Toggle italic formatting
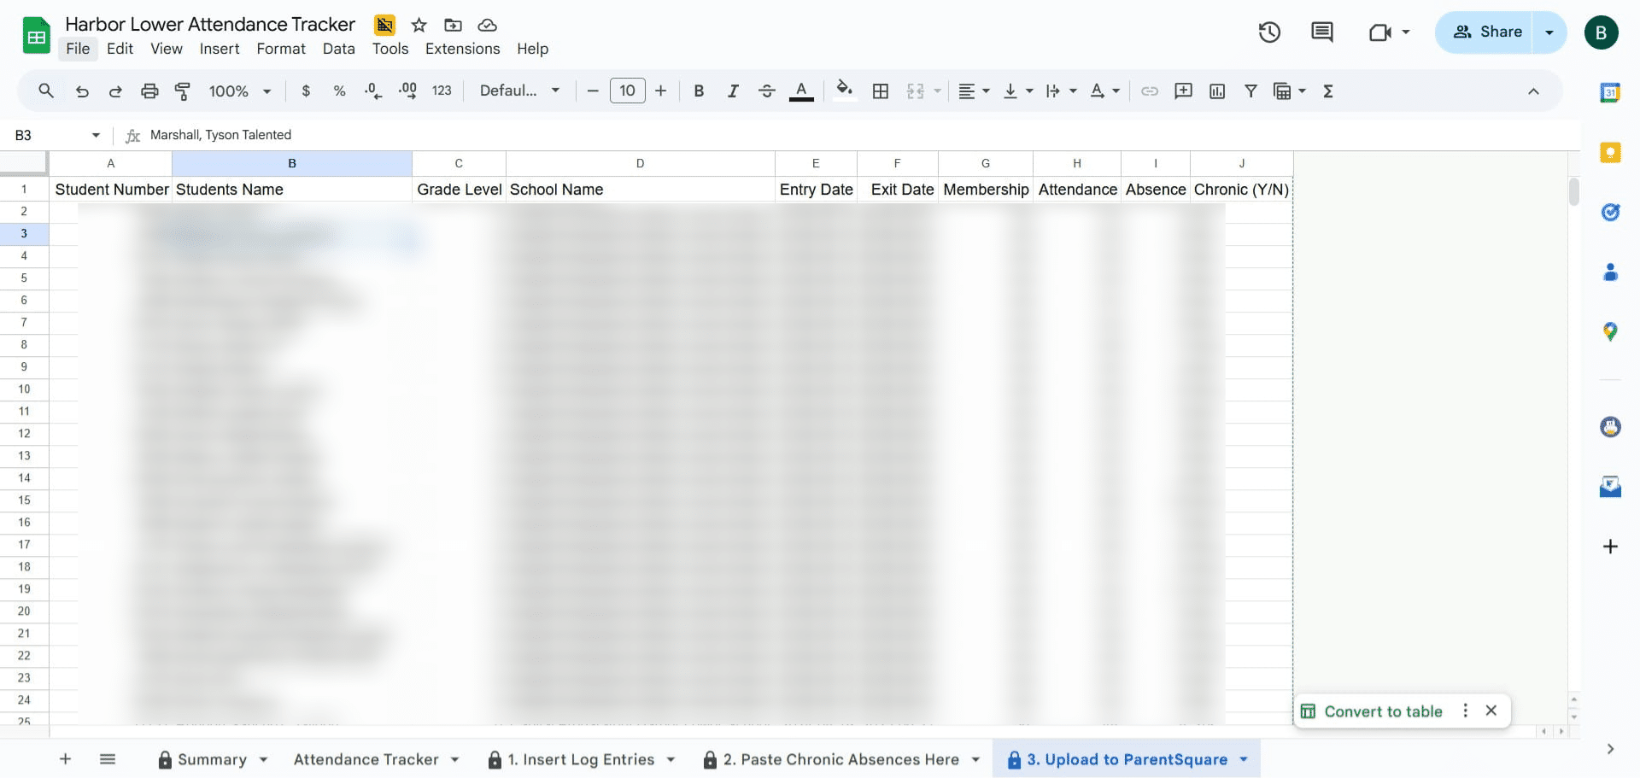The image size is (1640, 778). point(733,91)
